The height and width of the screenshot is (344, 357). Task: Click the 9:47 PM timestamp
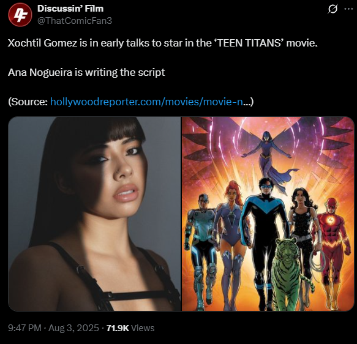(x=24, y=328)
